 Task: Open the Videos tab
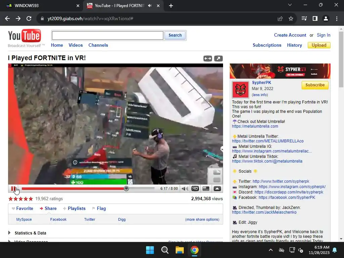pyautogui.click(x=76, y=45)
